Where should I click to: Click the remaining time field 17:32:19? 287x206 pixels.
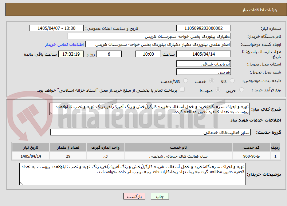[71, 54]
